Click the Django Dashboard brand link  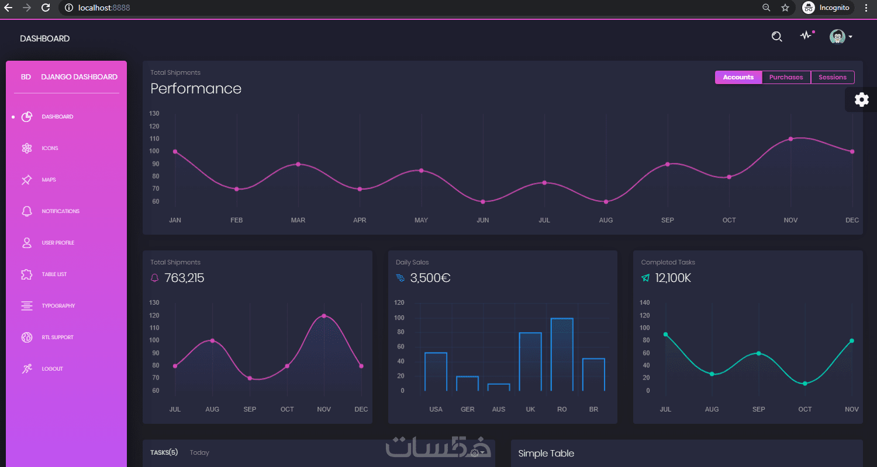[79, 77]
